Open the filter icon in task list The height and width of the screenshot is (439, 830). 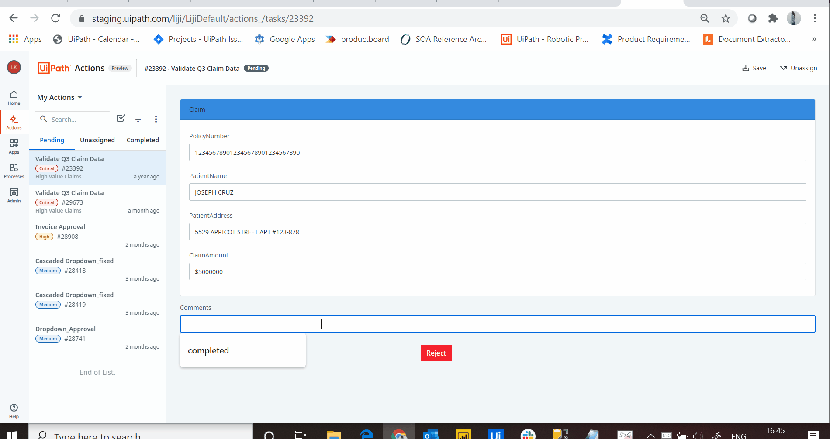(x=138, y=119)
